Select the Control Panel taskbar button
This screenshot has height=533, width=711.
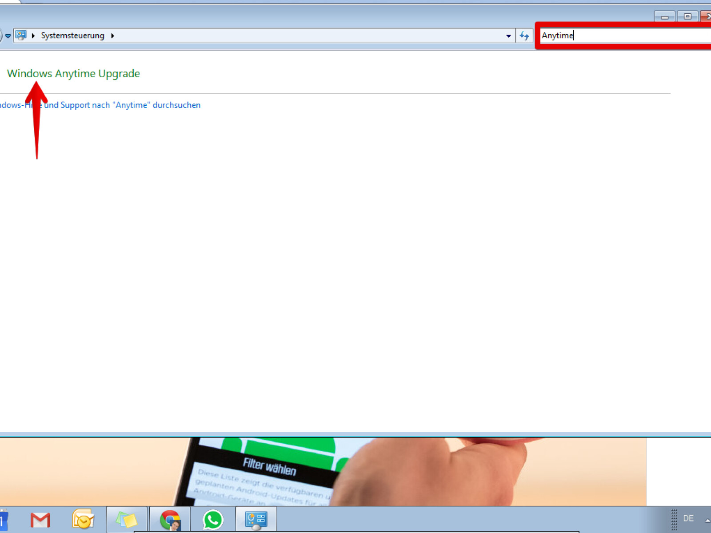click(256, 519)
